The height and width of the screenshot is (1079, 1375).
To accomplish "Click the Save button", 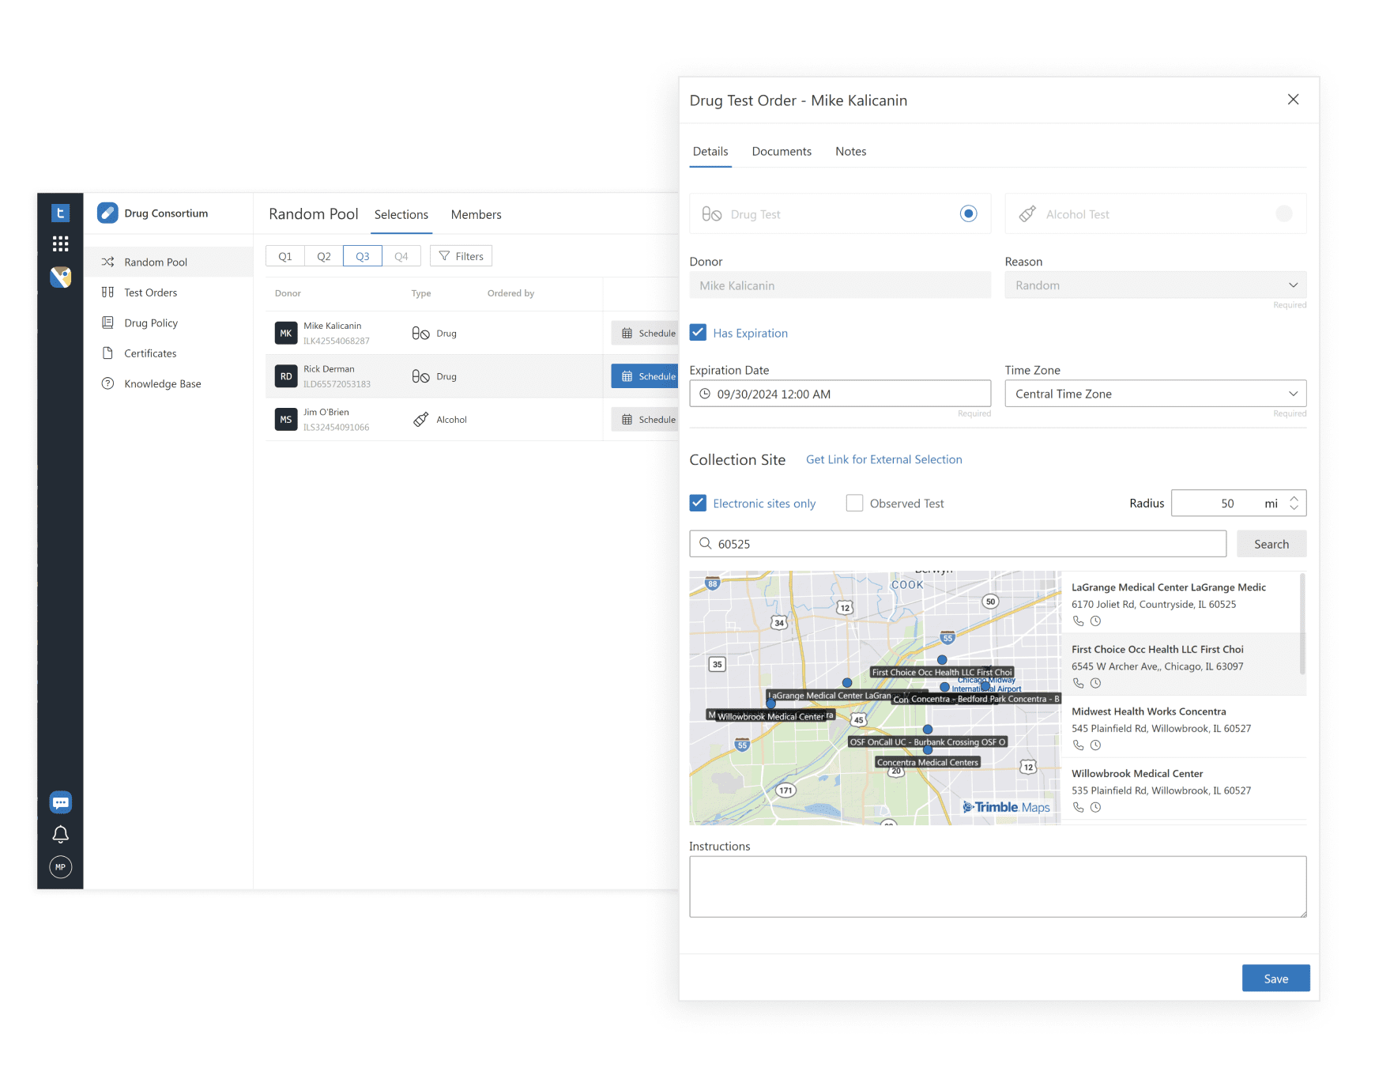I will (1275, 979).
